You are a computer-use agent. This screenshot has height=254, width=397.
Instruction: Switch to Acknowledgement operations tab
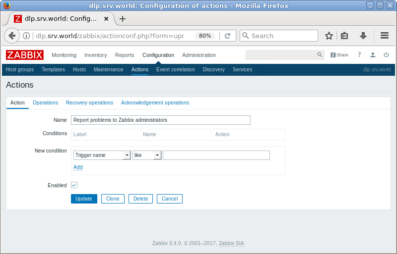(x=155, y=102)
